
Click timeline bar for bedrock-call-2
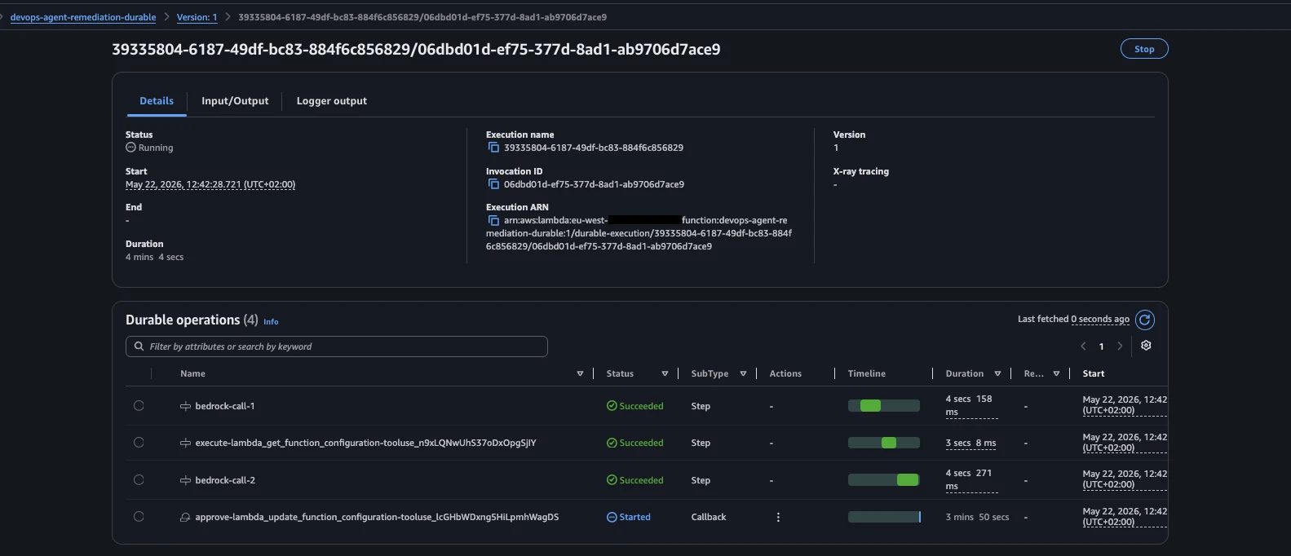884,480
